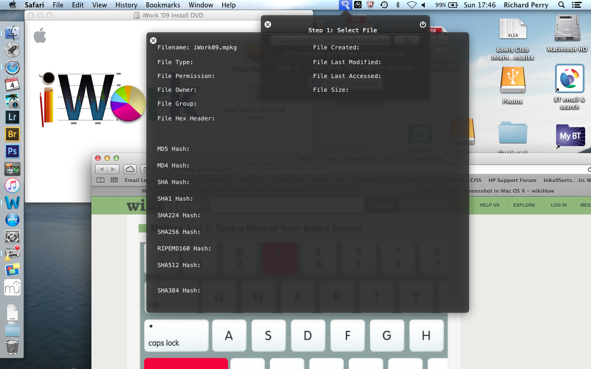Open HP Support Forum bookmark
This screenshot has width=591, height=369.
[513, 180]
